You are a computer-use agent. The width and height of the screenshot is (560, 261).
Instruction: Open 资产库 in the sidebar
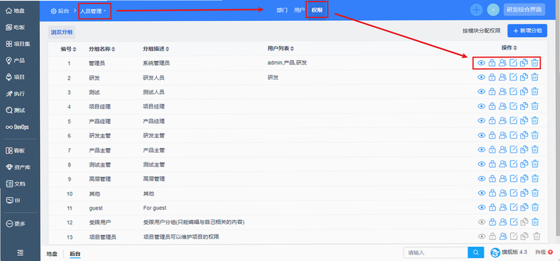click(x=18, y=167)
